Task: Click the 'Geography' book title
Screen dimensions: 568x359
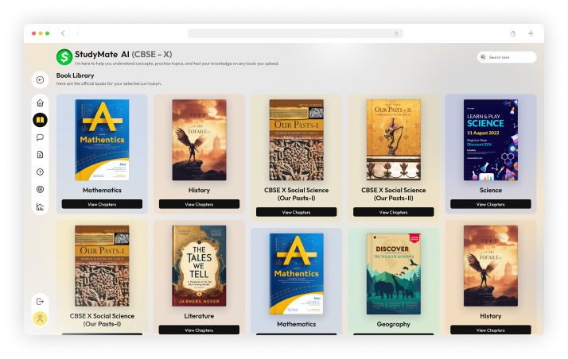Action: (x=394, y=324)
